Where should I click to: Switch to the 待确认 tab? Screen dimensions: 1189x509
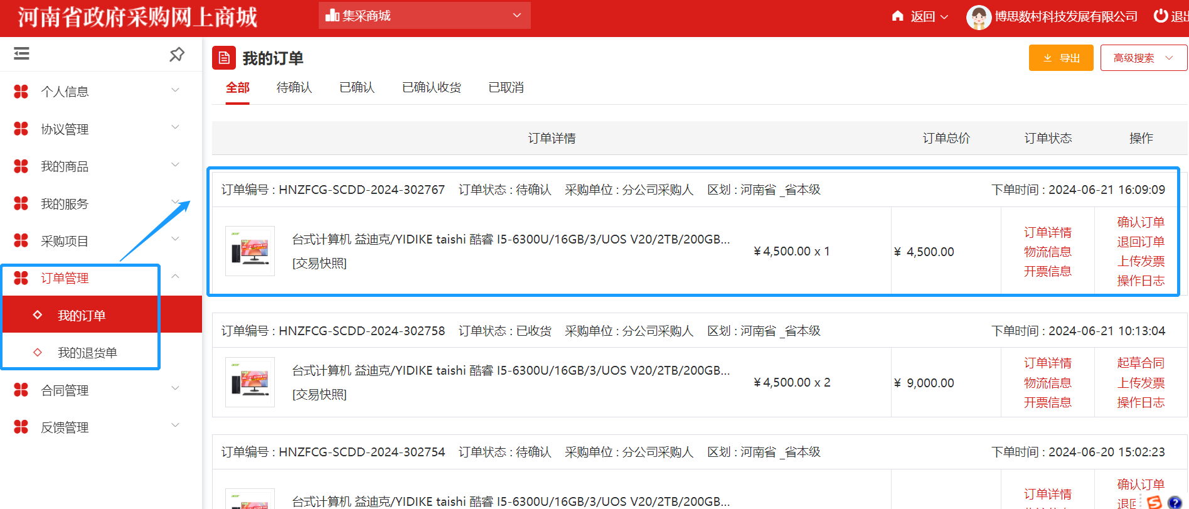294,87
